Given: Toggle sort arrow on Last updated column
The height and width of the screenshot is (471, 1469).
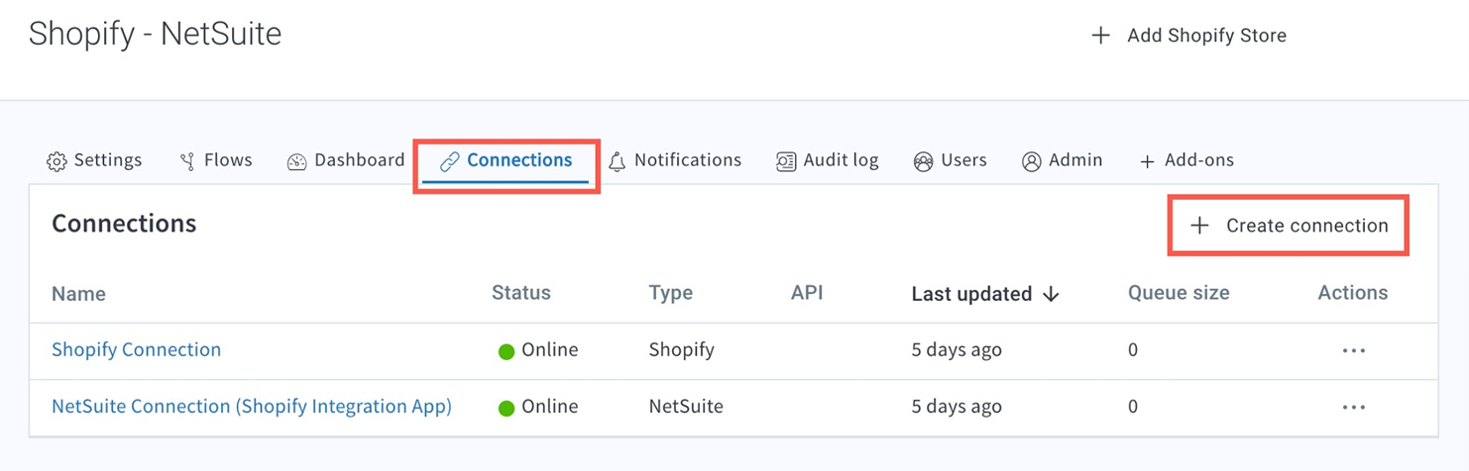Looking at the screenshot, I should [x=1051, y=294].
